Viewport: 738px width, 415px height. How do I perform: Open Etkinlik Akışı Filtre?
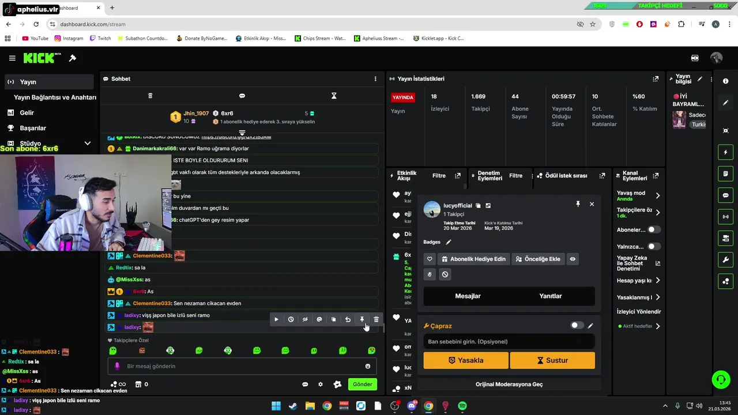[439, 176]
